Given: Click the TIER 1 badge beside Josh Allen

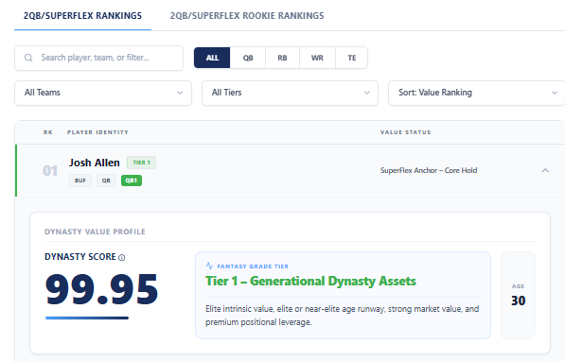Looking at the screenshot, I should (x=141, y=163).
